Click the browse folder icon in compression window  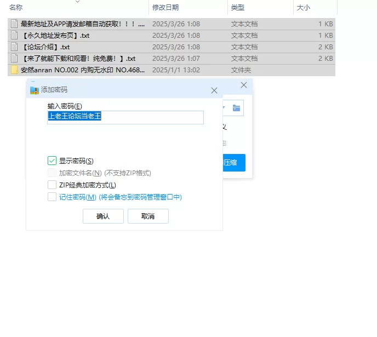tap(236, 108)
